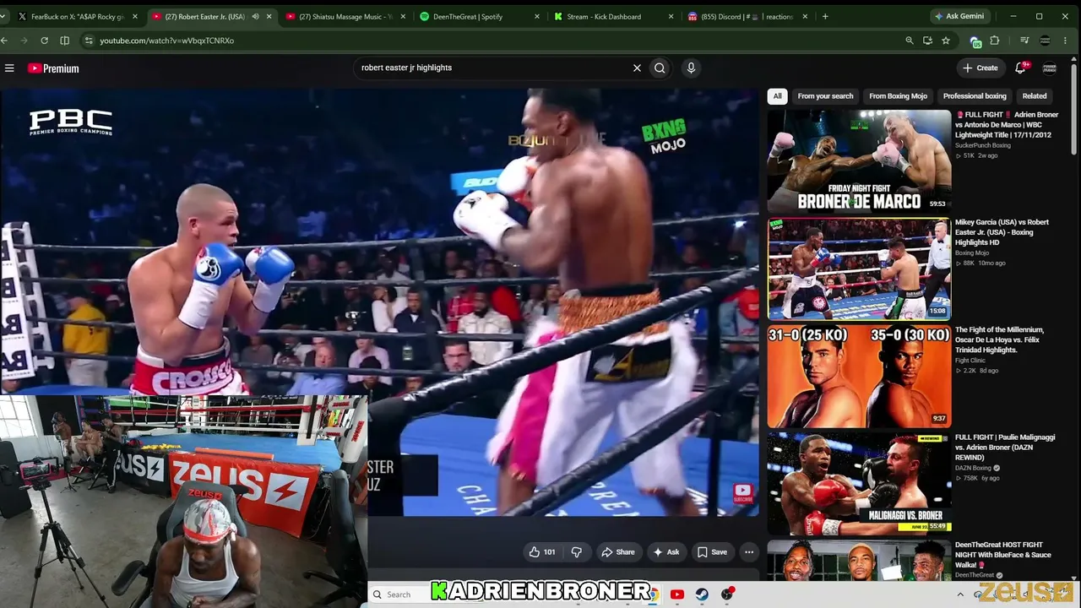Focus the browser address bar URL

166,41
